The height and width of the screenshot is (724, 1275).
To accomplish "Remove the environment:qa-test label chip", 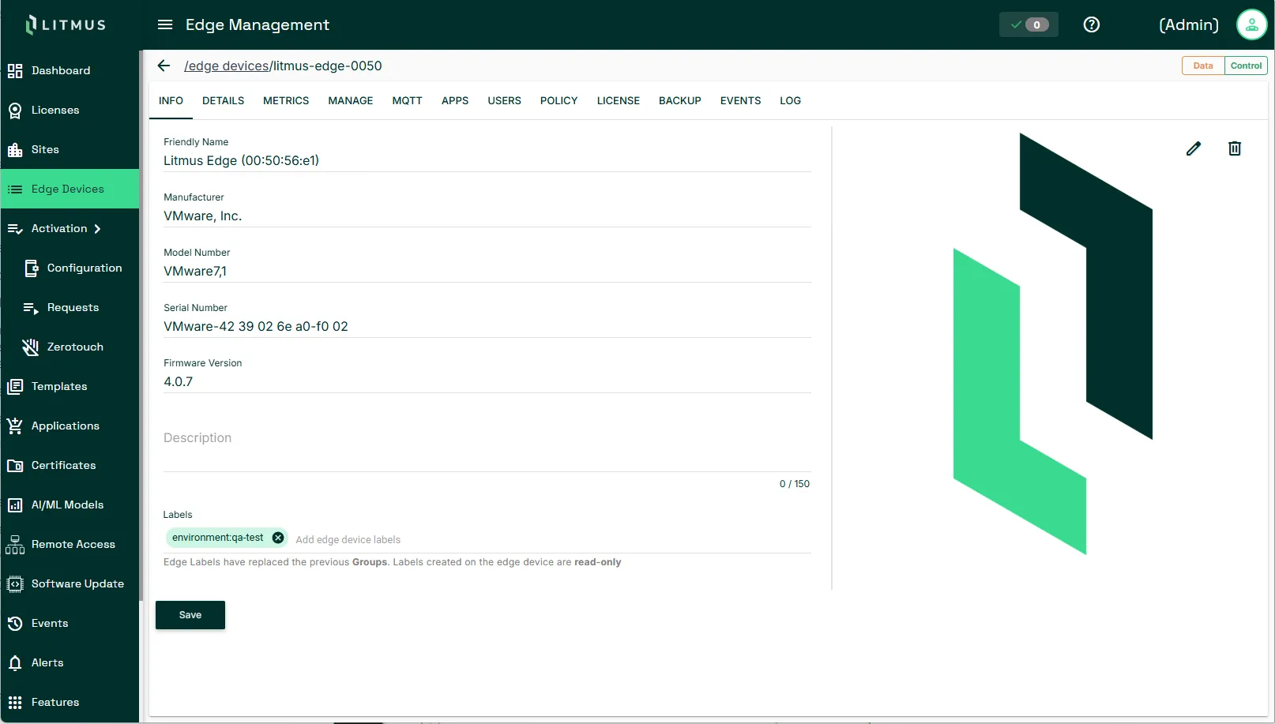I will pyautogui.click(x=278, y=538).
